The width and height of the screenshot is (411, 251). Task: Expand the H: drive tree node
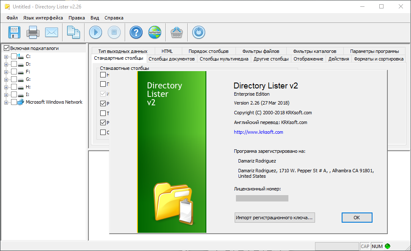click(x=6, y=87)
